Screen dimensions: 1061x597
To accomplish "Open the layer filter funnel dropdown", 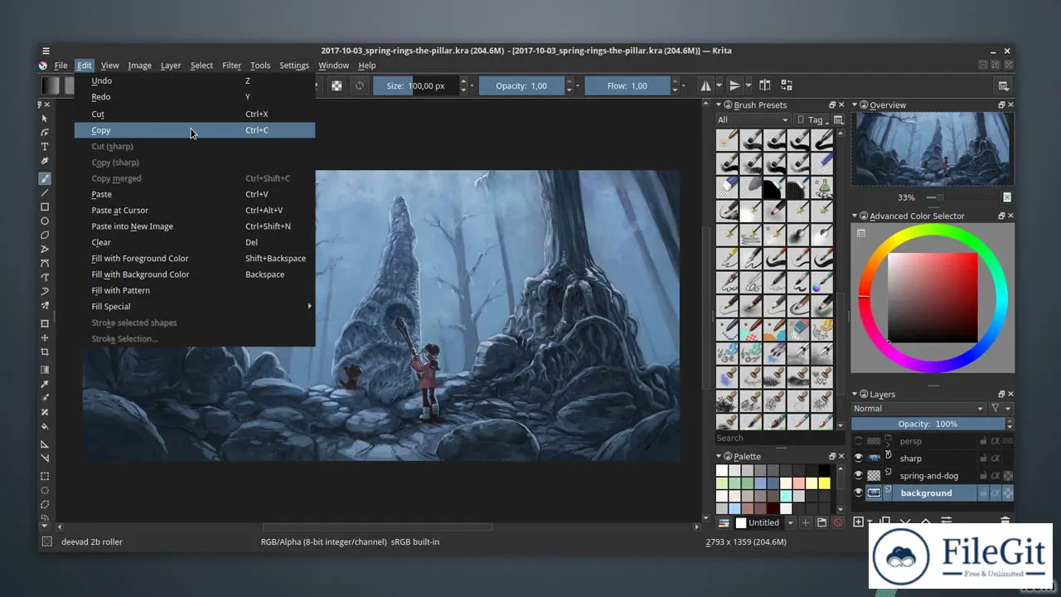I will pos(1001,408).
